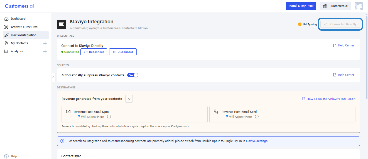Go to Activate X-Ray Pixel page
Screen dimensions: 368x159
tap(24, 27)
